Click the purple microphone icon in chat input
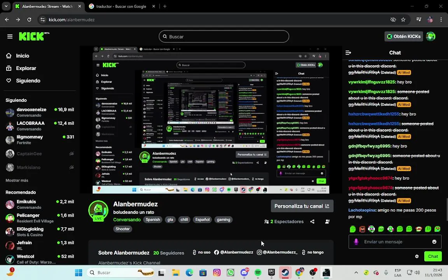Image resolution: width=448 pixels, height=280 pixels. 356,242
